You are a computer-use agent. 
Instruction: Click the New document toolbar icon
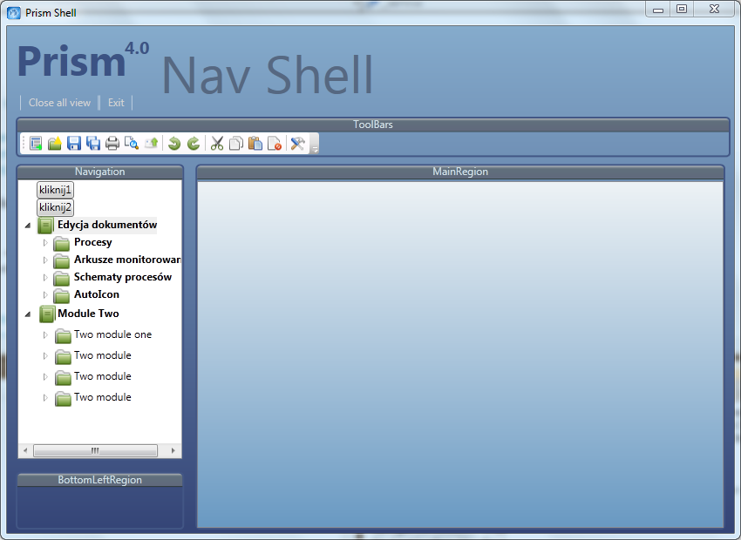pos(36,143)
